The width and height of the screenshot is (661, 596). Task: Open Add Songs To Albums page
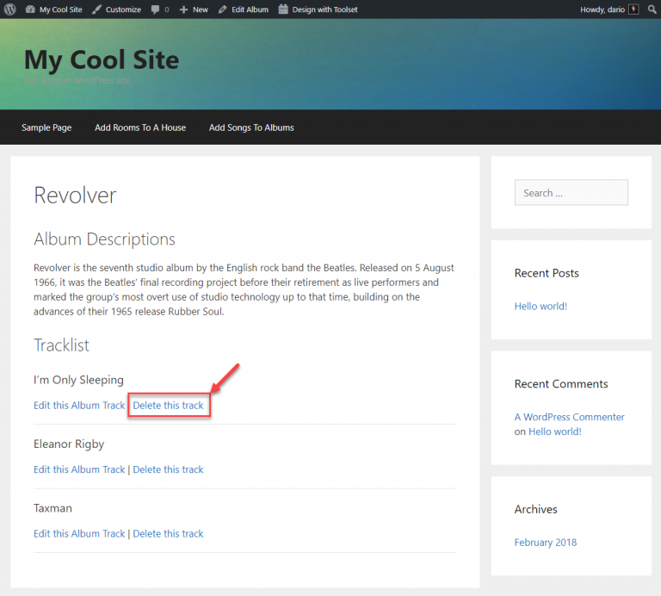point(251,127)
